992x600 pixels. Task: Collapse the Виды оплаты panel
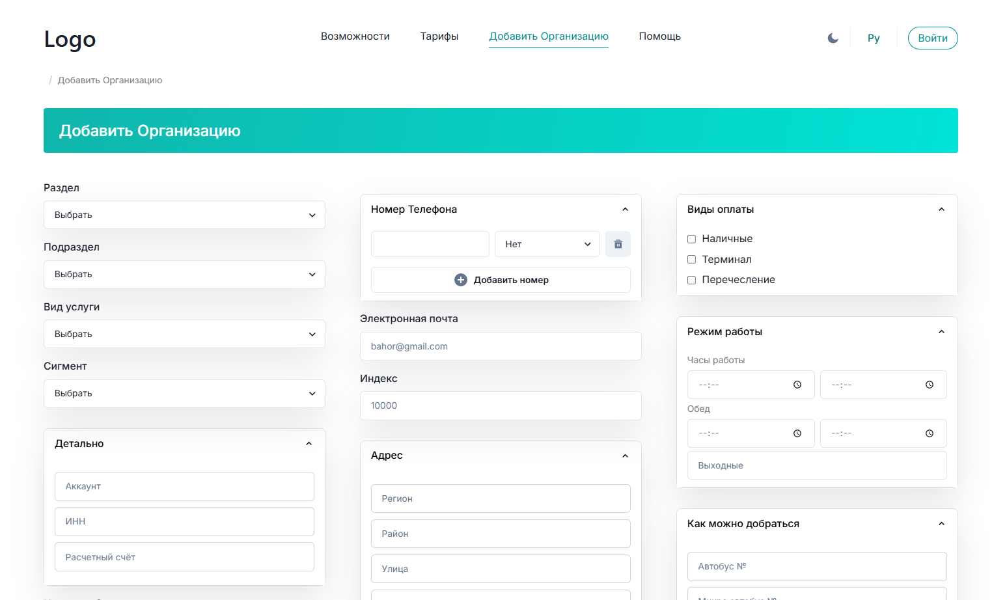[941, 210]
